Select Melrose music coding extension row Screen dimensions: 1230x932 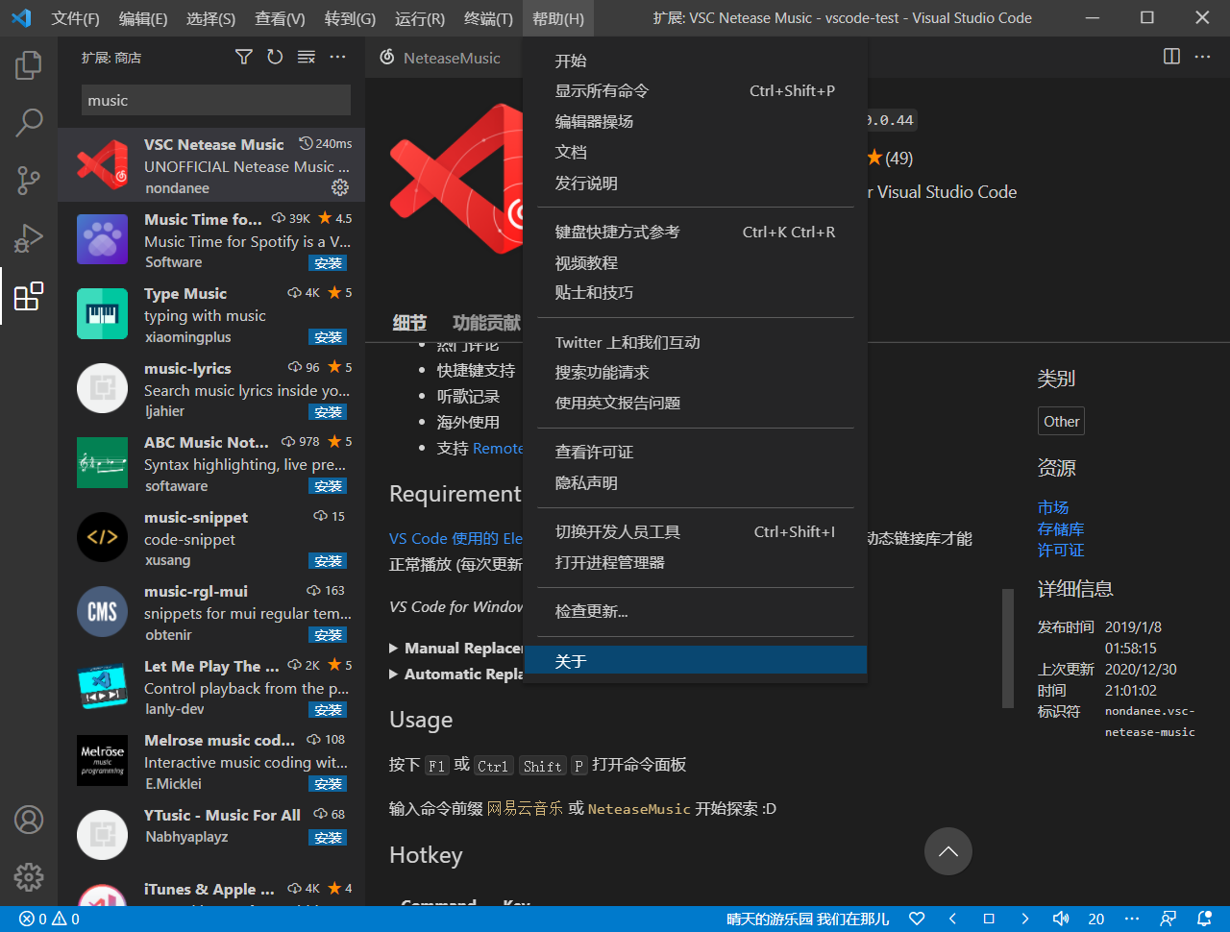[211, 761]
